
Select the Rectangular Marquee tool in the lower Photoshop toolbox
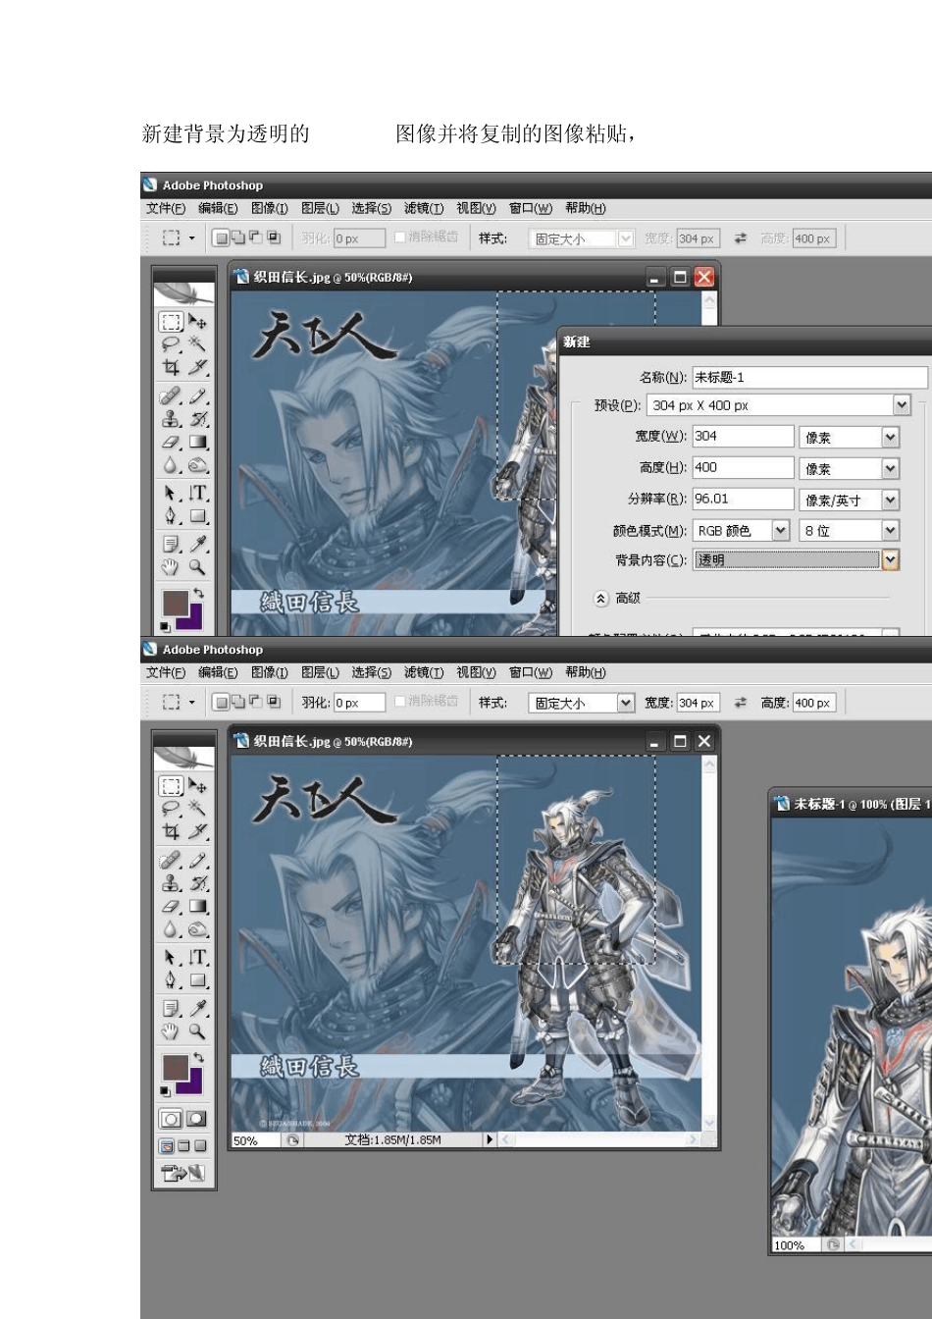(172, 786)
